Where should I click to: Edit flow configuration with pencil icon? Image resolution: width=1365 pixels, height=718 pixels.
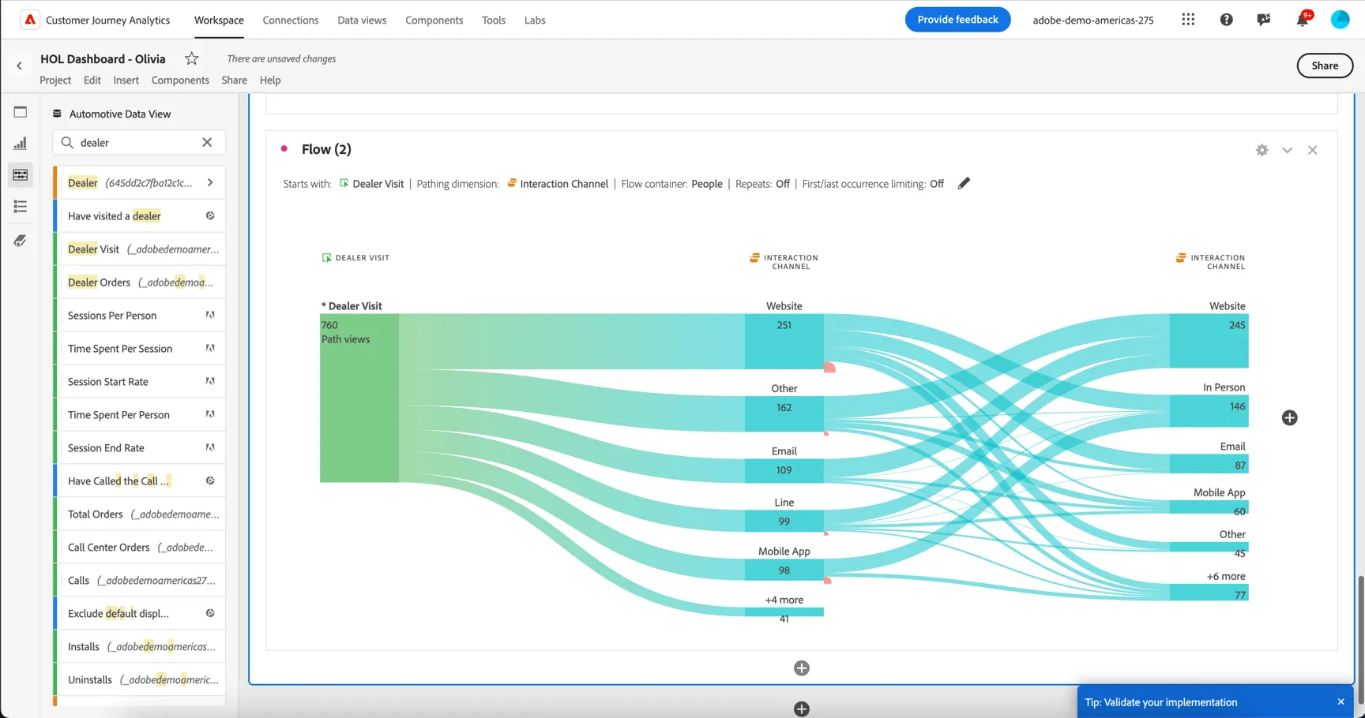(x=964, y=183)
